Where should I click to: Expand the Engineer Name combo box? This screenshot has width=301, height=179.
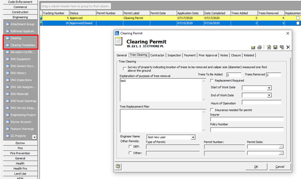coord(193,137)
